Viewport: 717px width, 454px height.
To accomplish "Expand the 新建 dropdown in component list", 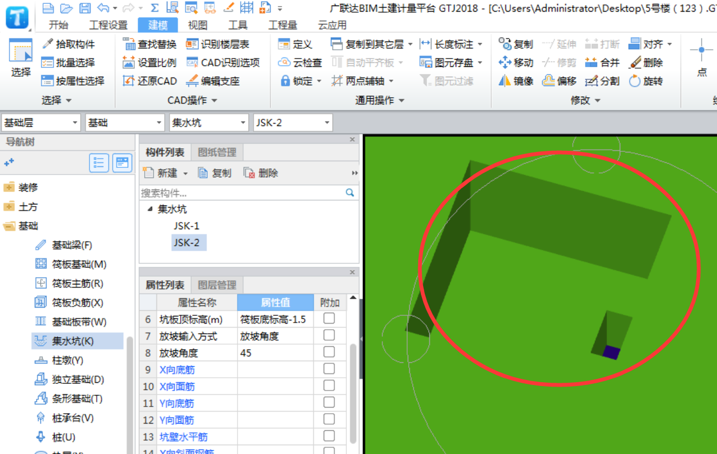I will coord(186,173).
